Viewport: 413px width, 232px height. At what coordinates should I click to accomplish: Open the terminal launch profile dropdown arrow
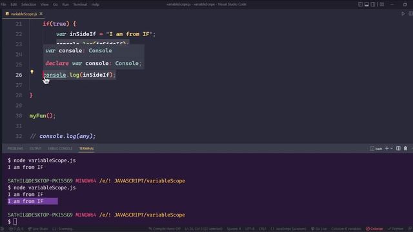(x=392, y=149)
